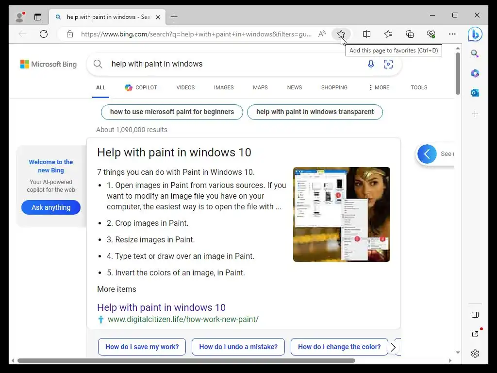Close the 'help with paint in windows' tab
The height and width of the screenshot is (373, 497).
(158, 17)
